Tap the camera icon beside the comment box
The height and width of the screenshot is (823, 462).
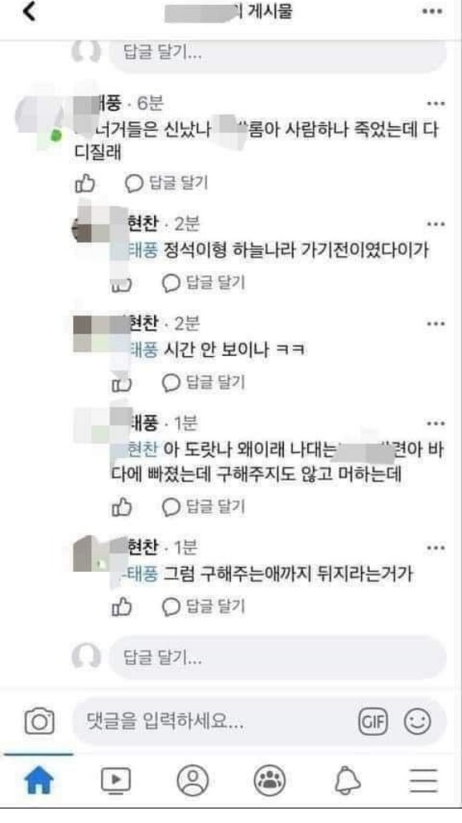click(x=39, y=722)
